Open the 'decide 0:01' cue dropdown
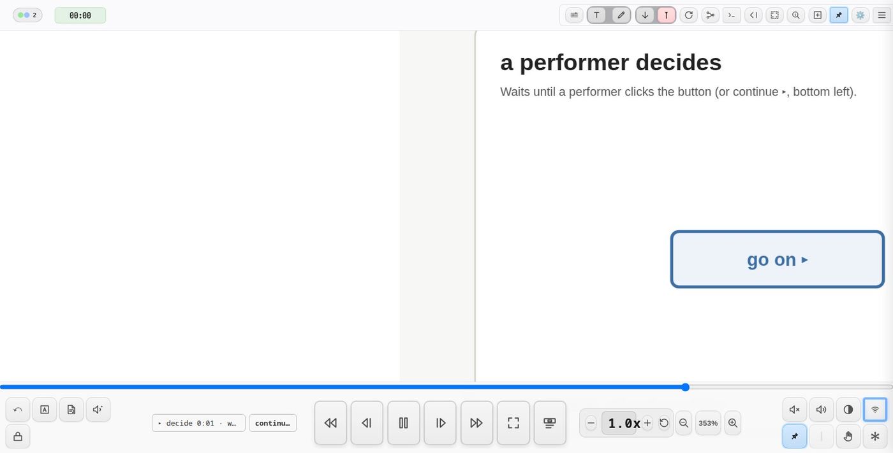This screenshot has height=453, width=893. pyautogui.click(x=198, y=423)
